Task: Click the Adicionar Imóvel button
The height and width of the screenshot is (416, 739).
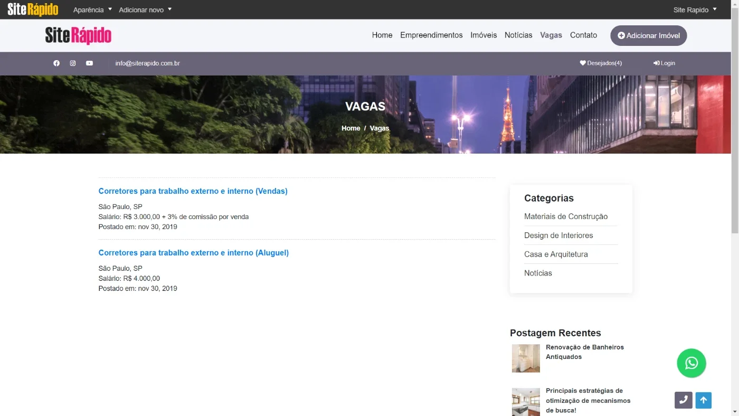Action: coord(649,35)
